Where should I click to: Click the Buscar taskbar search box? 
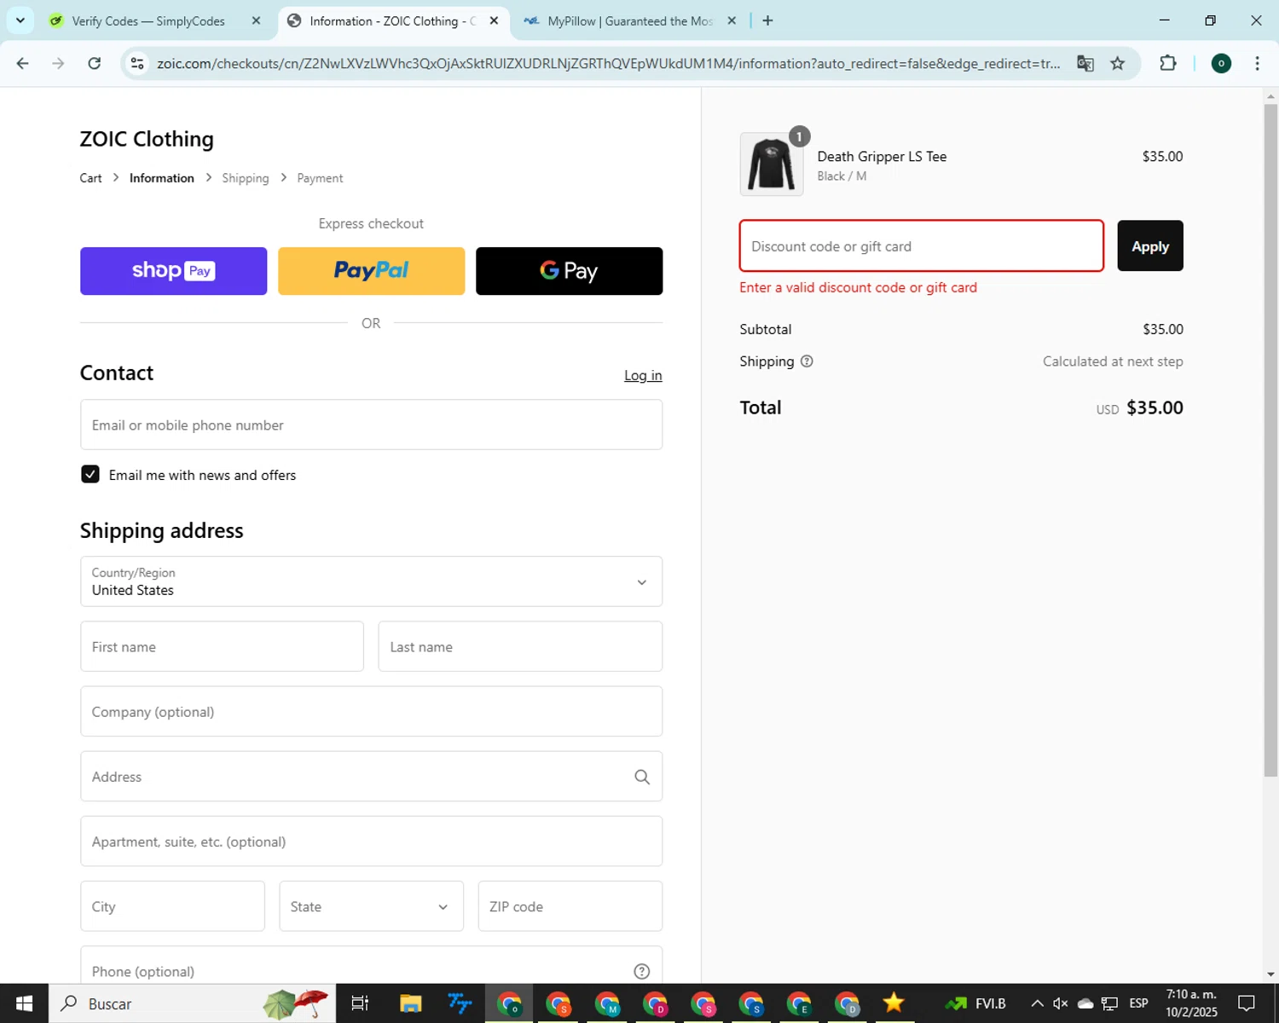[x=192, y=1003]
